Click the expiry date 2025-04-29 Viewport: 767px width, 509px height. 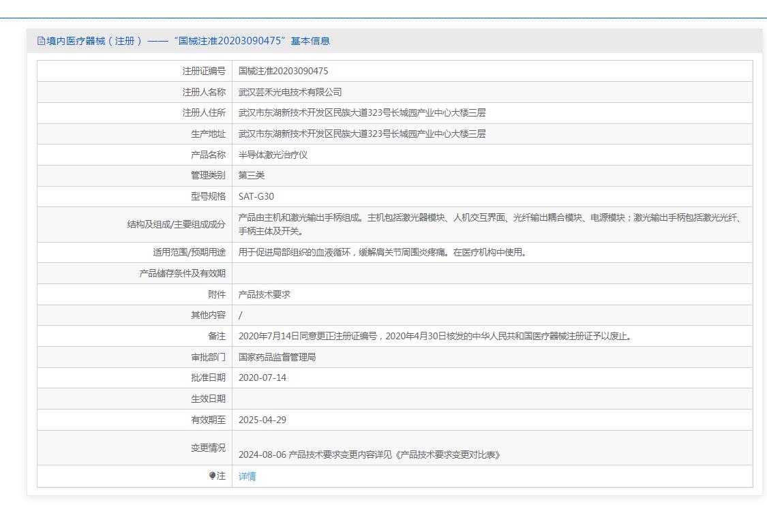click(262, 420)
